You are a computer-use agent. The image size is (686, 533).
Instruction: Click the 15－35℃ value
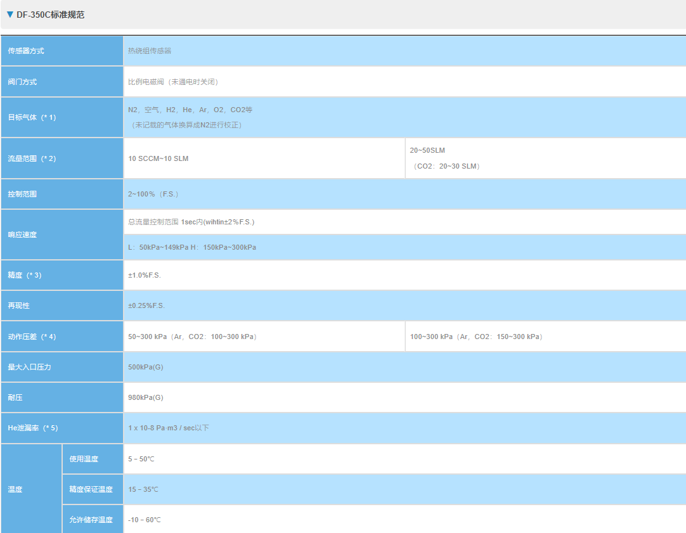(143, 489)
